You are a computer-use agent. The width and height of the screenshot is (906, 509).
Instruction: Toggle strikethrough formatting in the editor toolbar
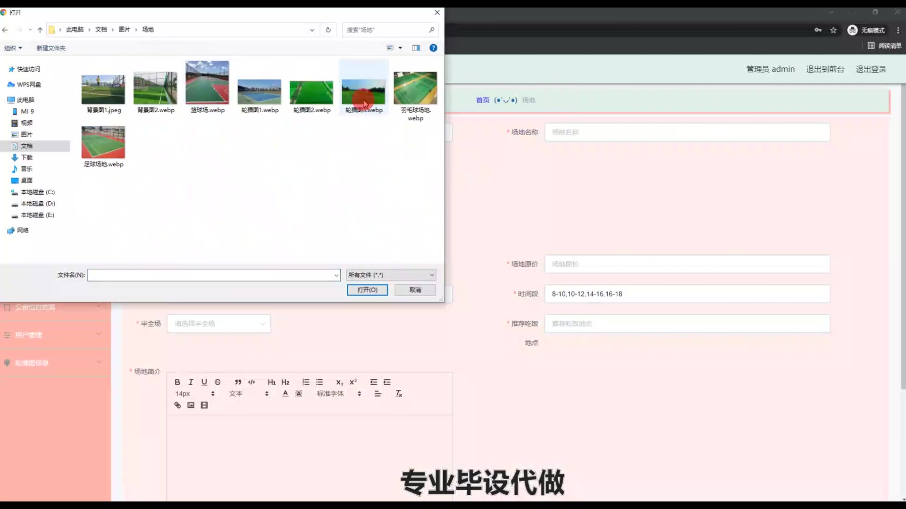point(218,382)
